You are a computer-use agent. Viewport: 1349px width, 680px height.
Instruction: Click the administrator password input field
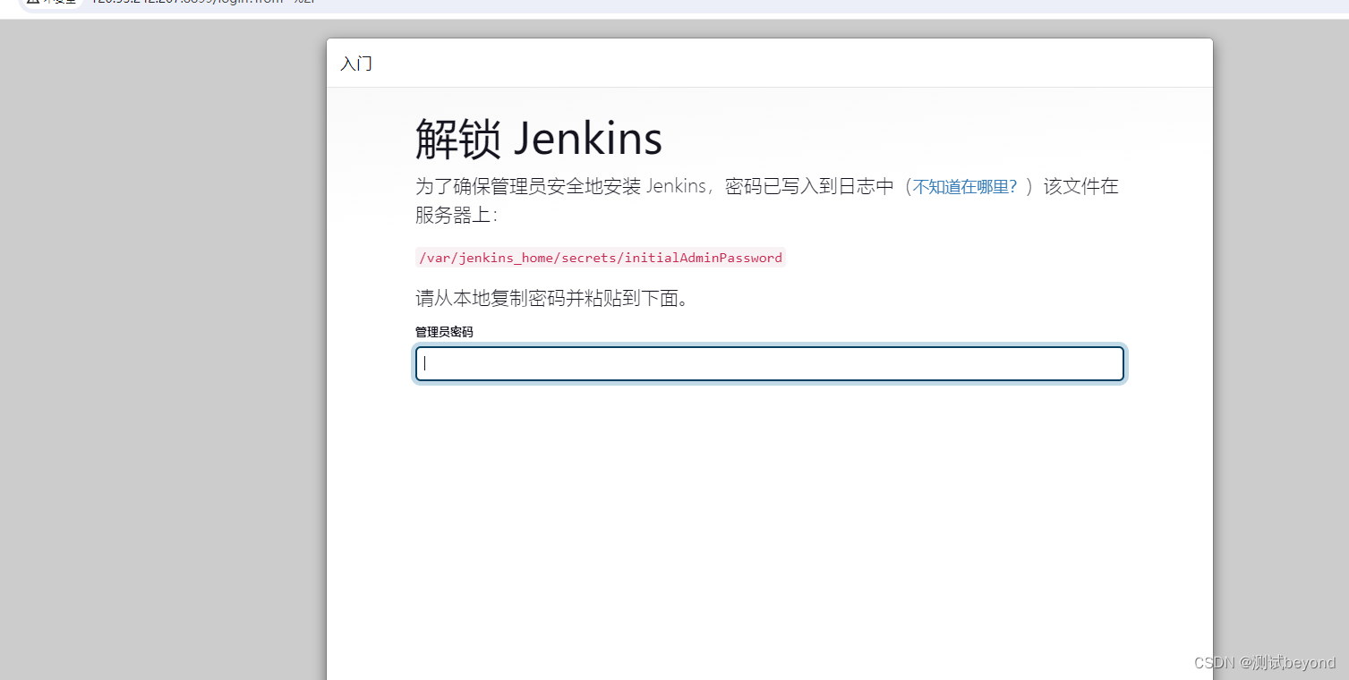(769, 364)
